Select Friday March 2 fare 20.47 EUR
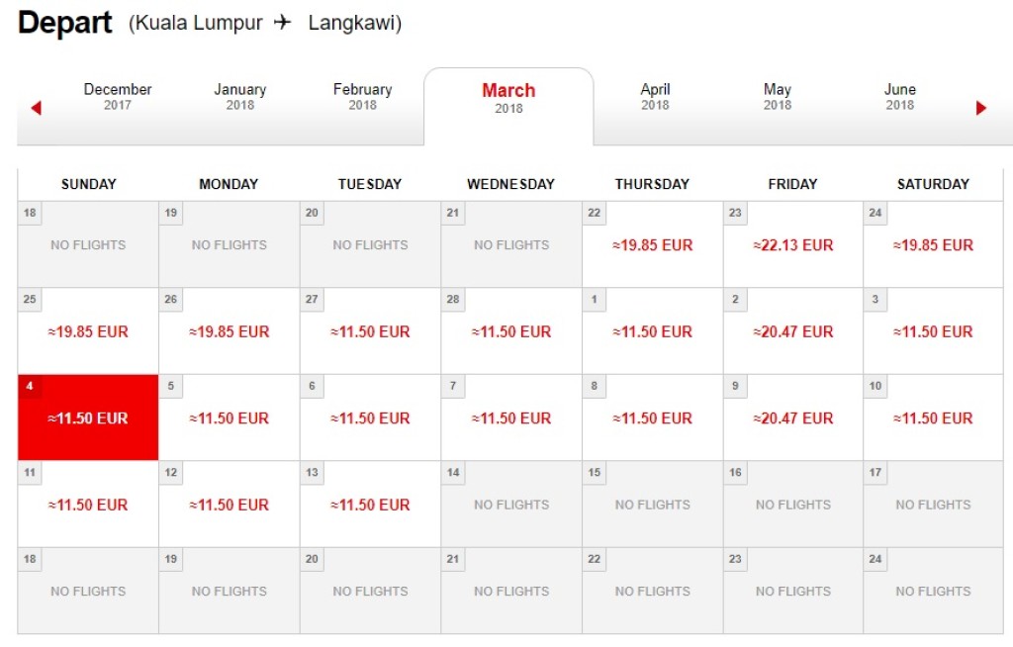The image size is (1013, 647). (x=793, y=332)
